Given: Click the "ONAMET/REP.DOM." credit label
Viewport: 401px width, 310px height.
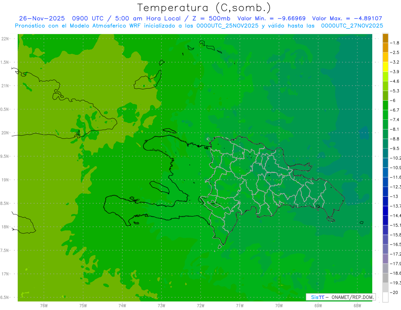Looking at the screenshot, I should (x=352, y=297).
